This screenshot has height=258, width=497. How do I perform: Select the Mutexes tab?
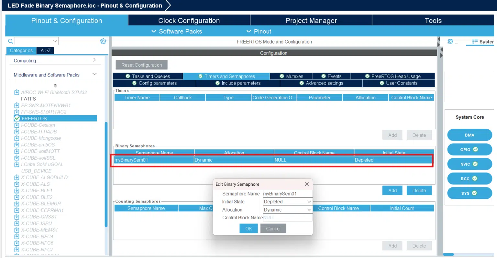click(291, 76)
